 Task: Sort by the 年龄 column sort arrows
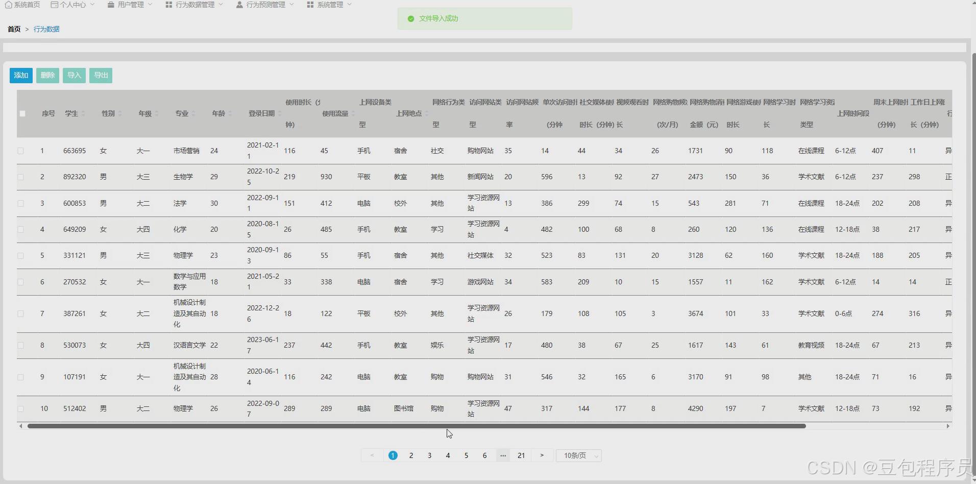coord(230,113)
